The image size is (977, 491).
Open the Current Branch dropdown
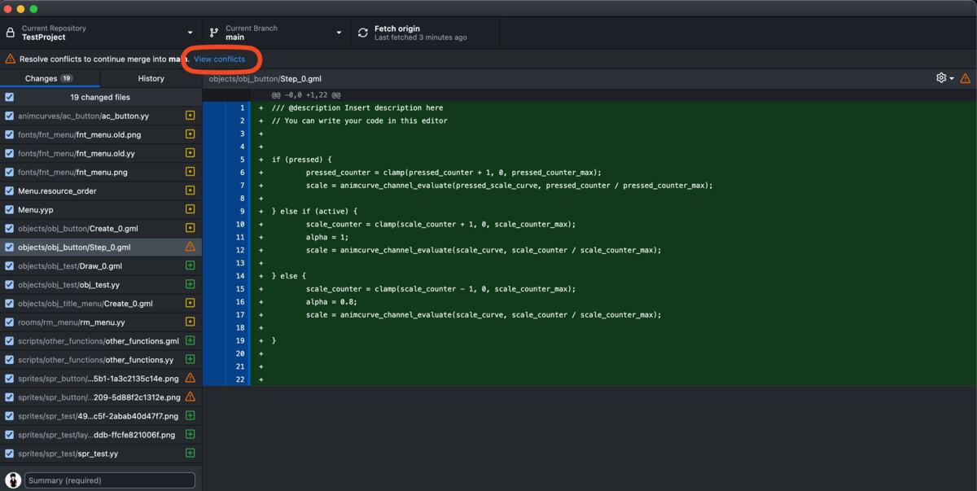pos(277,33)
